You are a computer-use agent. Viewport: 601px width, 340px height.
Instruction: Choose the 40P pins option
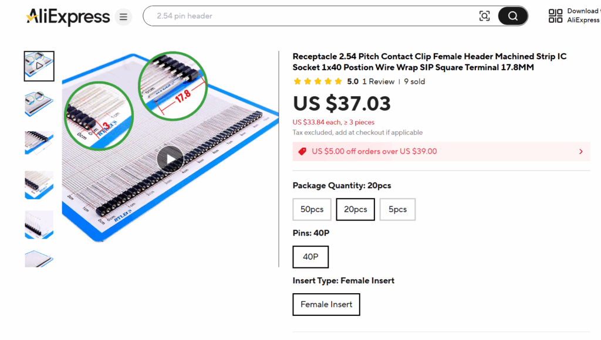pyautogui.click(x=310, y=257)
